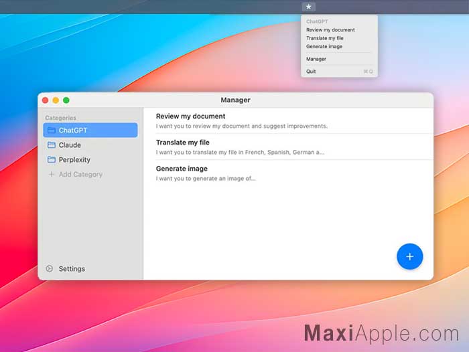The image size is (469, 352).
Task: Select the Claude category
Action: (x=90, y=145)
